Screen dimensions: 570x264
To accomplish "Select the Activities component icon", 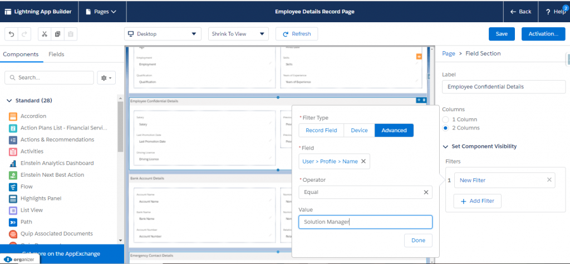I will [13, 151].
